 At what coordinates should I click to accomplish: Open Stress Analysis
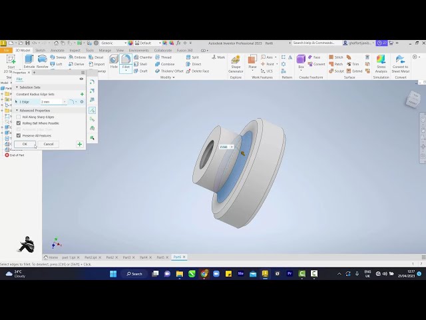(x=381, y=64)
